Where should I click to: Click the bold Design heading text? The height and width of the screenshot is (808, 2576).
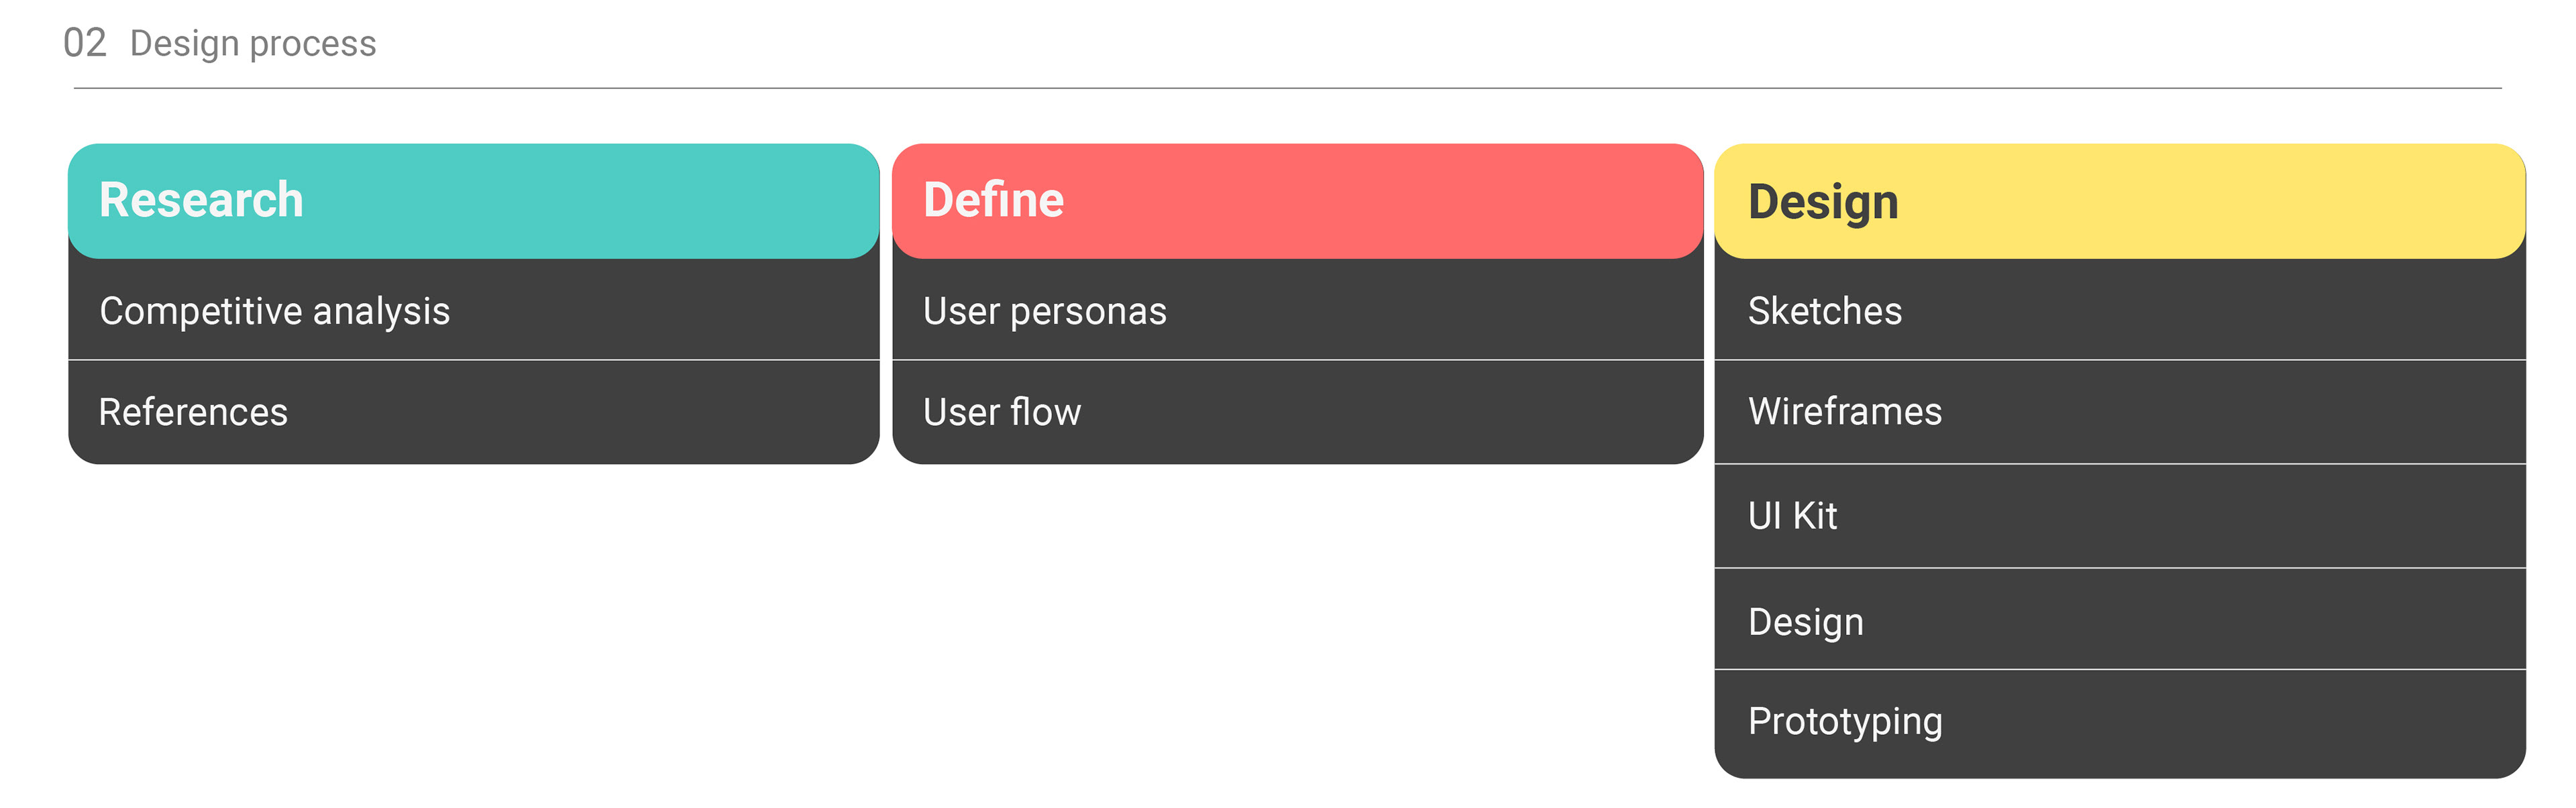(x=1823, y=203)
